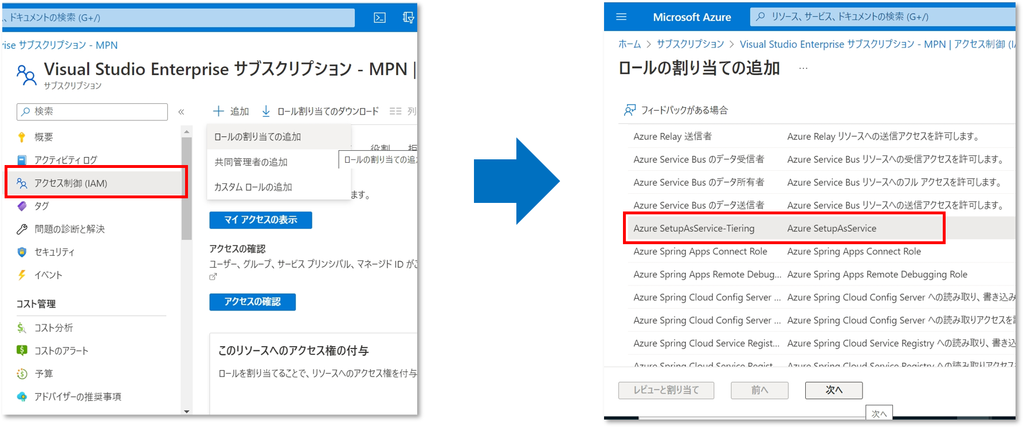Image resolution: width=1023 pixels, height=427 pixels.
Task: Open アドバイザーの推奨事項 in sidebar
Action: click(x=78, y=397)
